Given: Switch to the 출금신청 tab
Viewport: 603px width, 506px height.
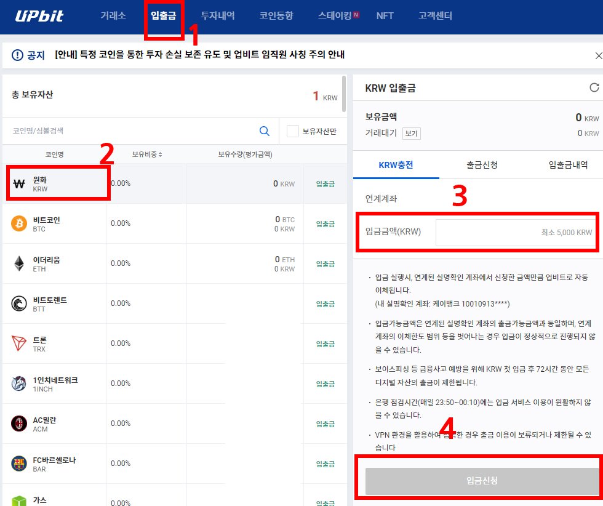Looking at the screenshot, I should [x=482, y=165].
